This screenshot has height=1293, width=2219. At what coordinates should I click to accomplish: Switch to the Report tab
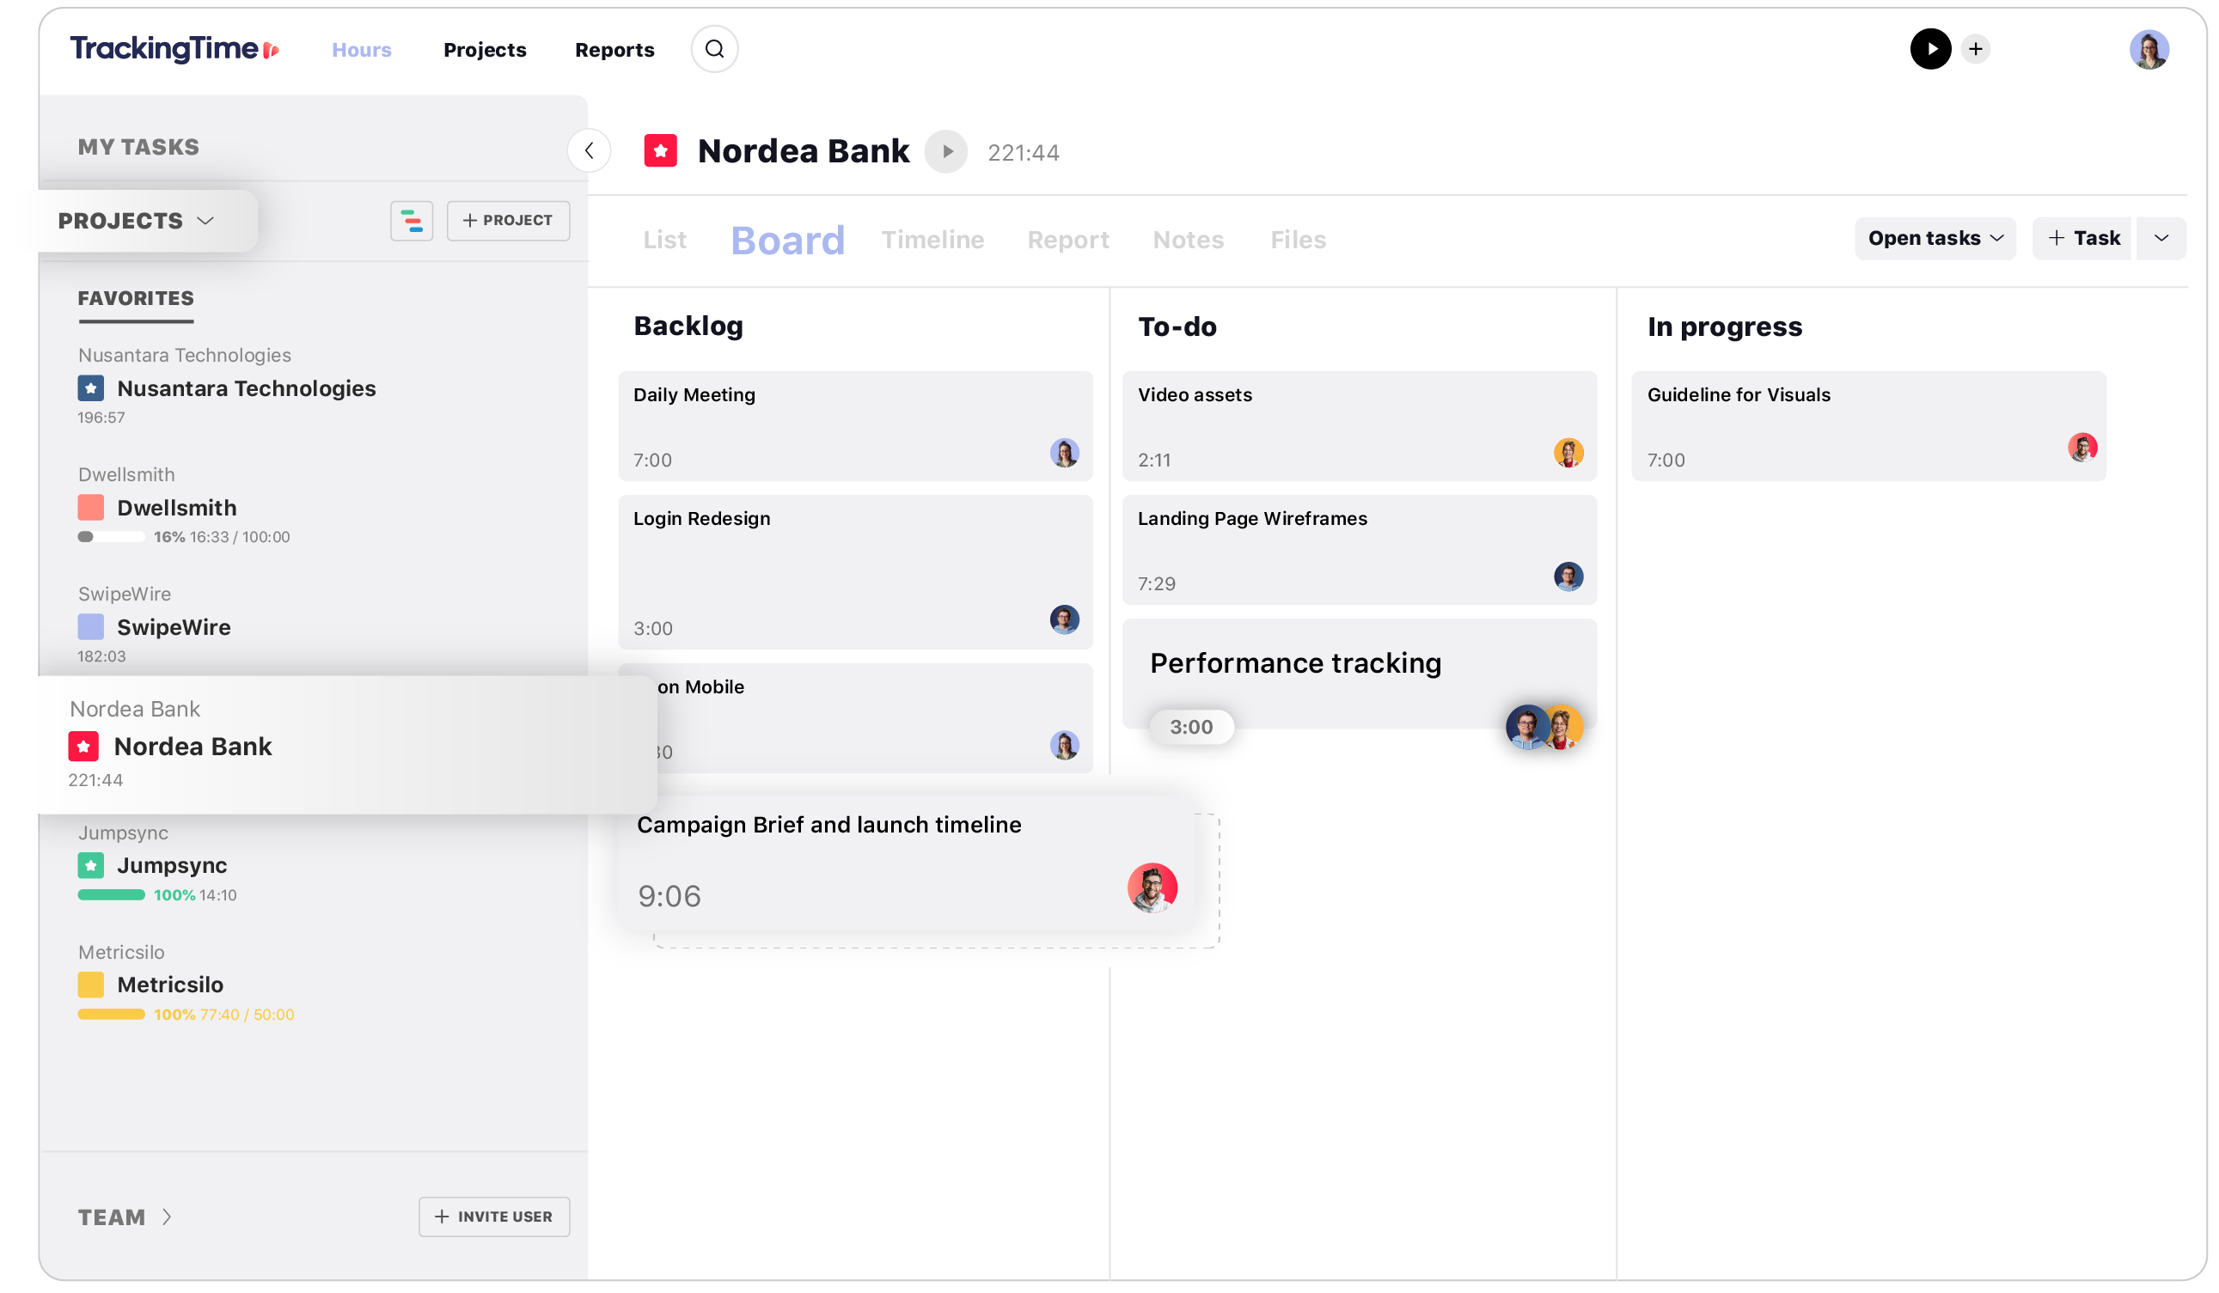pyautogui.click(x=1067, y=239)
